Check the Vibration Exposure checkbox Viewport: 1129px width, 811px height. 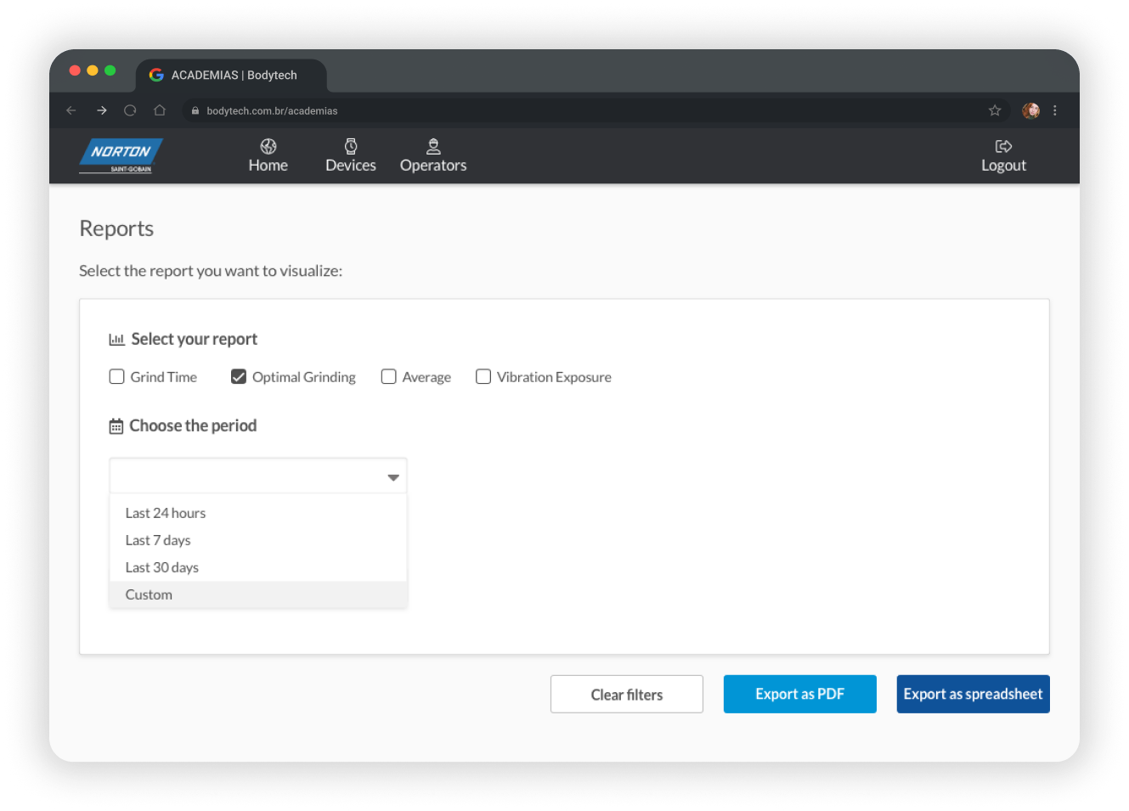click(483, 377)
